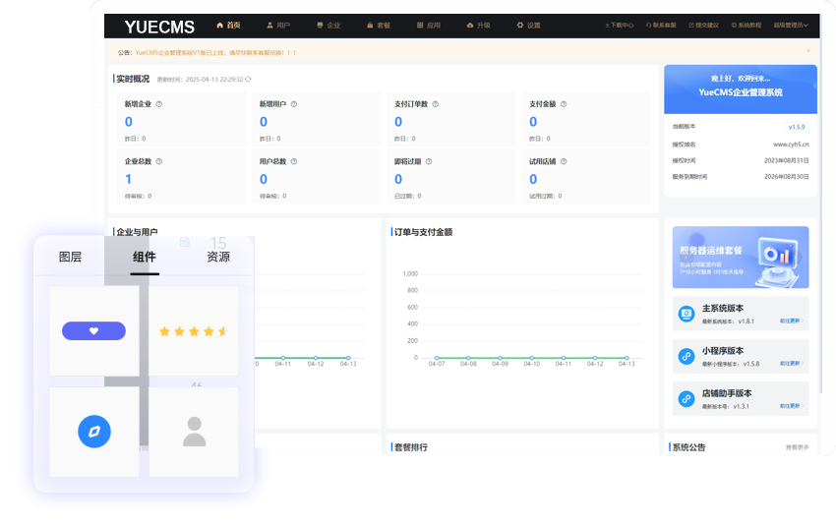
Task: Click 查看更多 beside 系统公告
Action: [797, 447]
